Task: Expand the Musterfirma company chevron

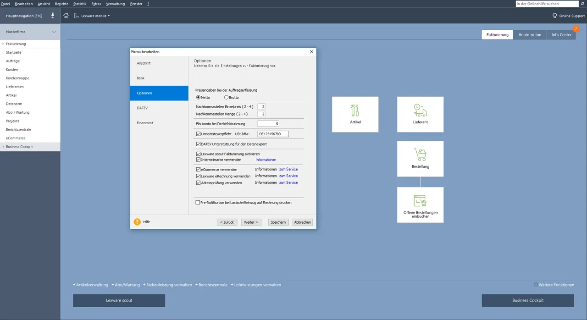Action: (54, 32)
